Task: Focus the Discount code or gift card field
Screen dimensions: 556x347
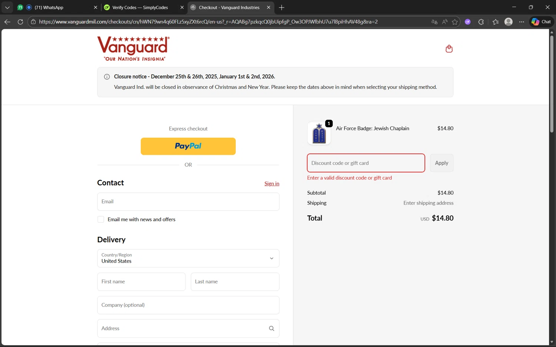Action: point(366,163)
